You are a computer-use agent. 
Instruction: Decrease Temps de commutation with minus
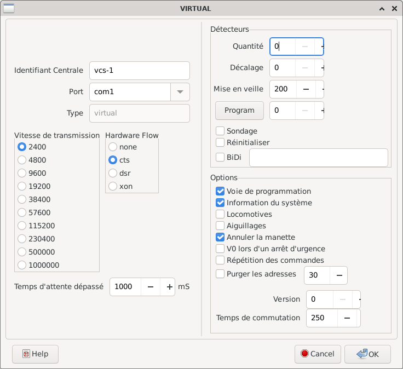pos(347,318)
